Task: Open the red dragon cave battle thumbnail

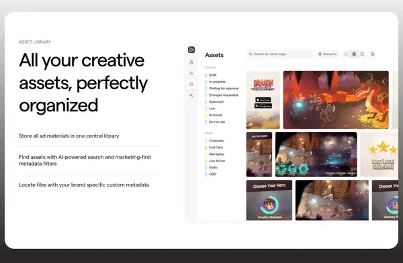Action: [336, 100]
